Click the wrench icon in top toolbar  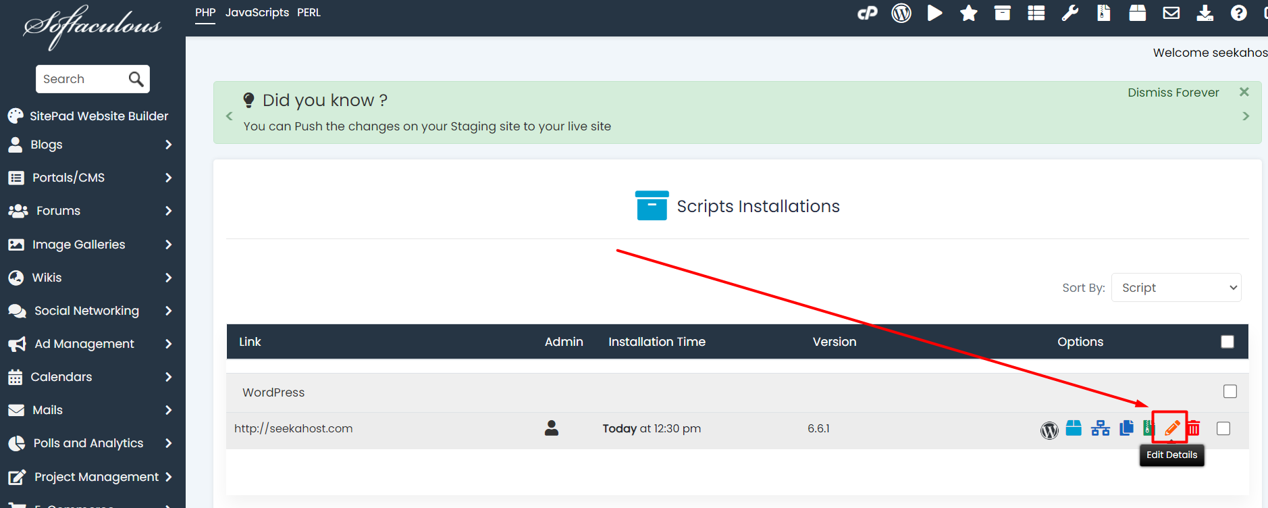(x=1069, y=13)
